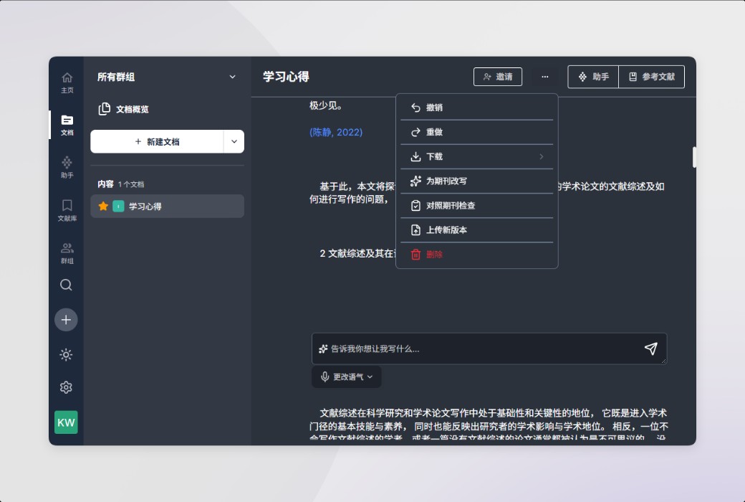The width and height of the screenshot is (745, 502).
Task: Open the 助手 assistant in the sidebar
Action: pos(67,167)
